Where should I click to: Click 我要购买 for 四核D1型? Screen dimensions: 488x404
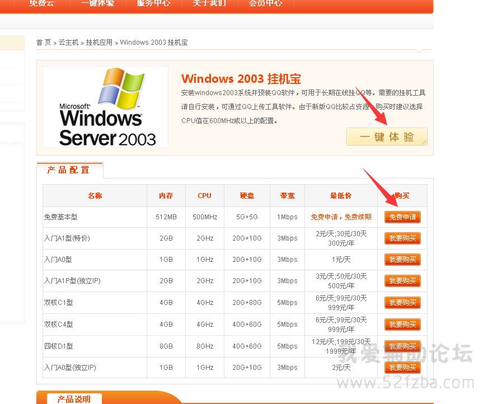(402, 346)
